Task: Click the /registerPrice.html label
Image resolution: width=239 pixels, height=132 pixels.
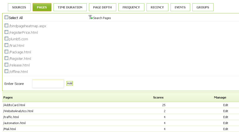Action: (x=23, y=33)
